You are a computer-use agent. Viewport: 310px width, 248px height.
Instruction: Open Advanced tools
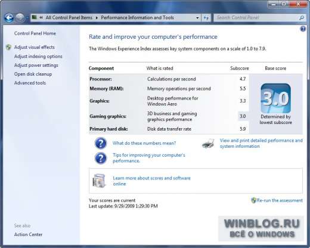point(30,83)
